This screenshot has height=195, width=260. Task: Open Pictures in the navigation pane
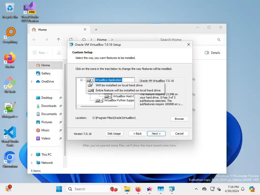pos(47,122)
